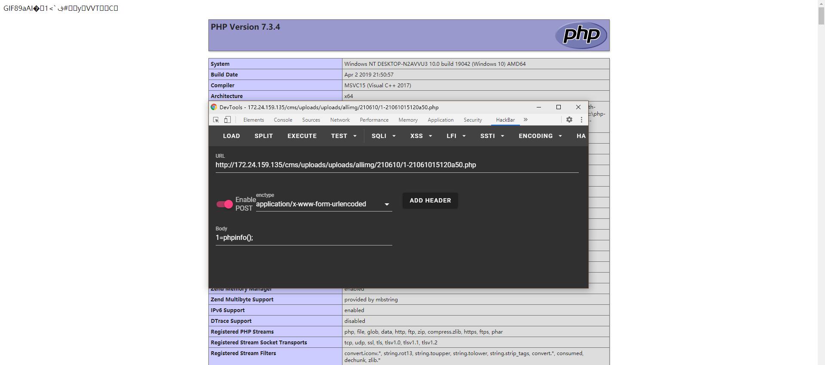Open the Elements tab

pyautogui.click(x=254, y=120)
